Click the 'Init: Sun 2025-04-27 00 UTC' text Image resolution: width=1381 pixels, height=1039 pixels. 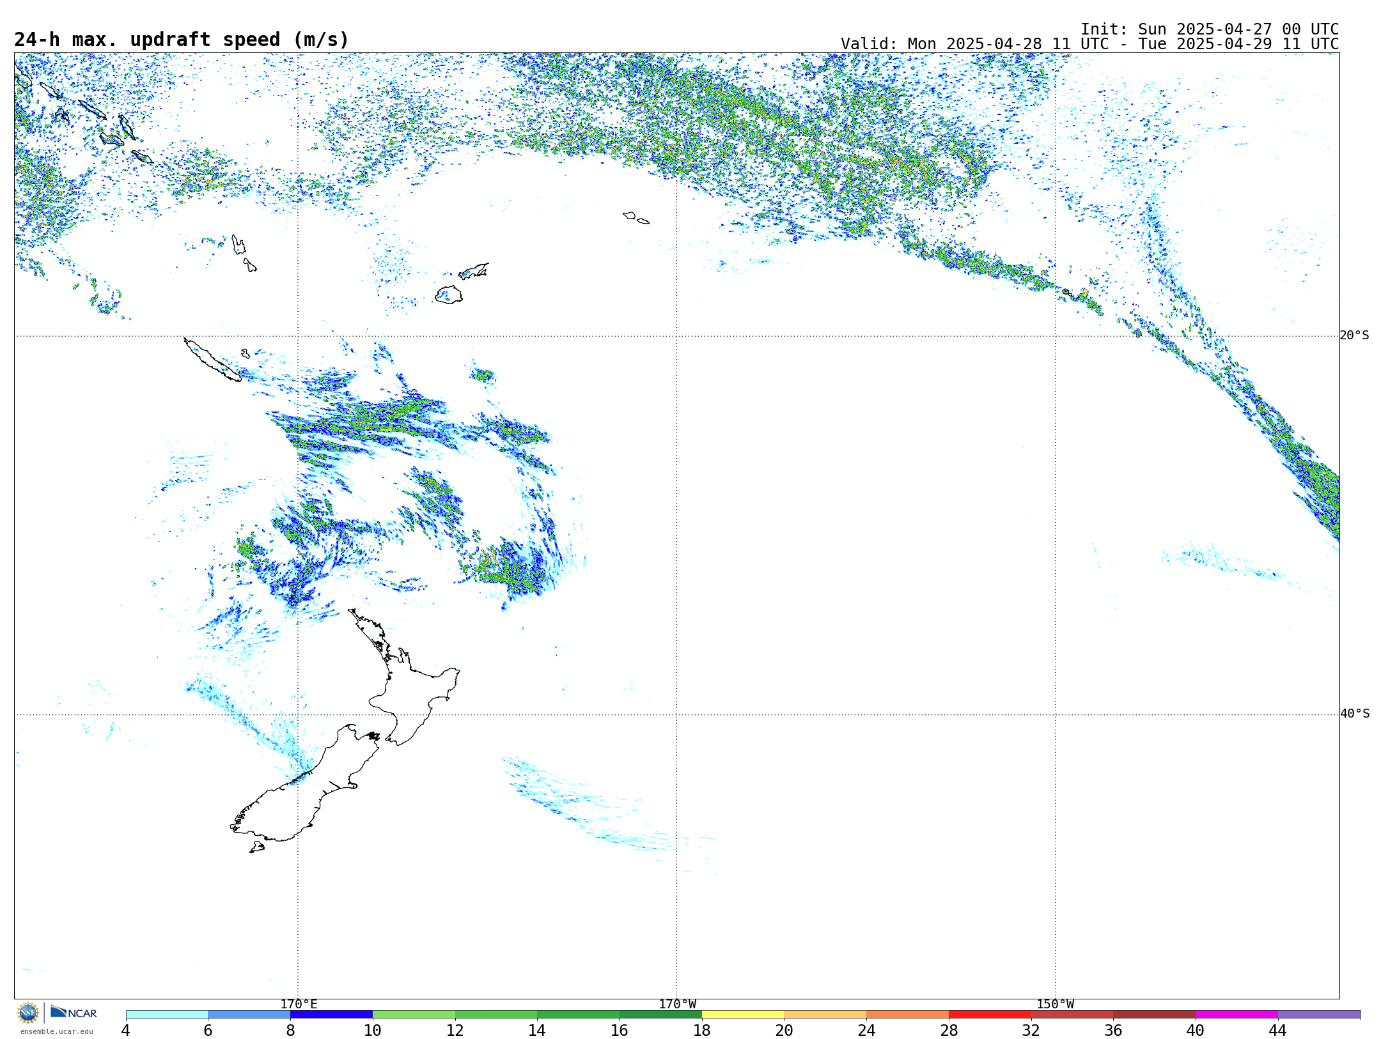click(1210, 29)
